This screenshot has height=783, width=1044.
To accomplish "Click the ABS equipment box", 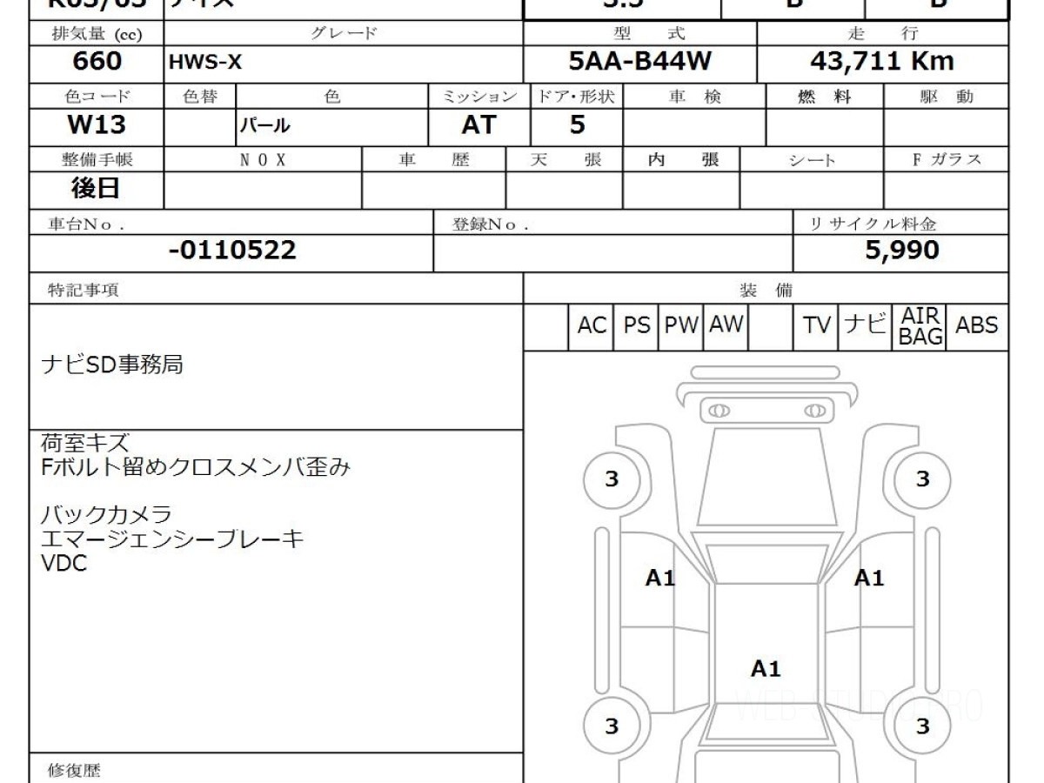I will (x=977, y=325).
